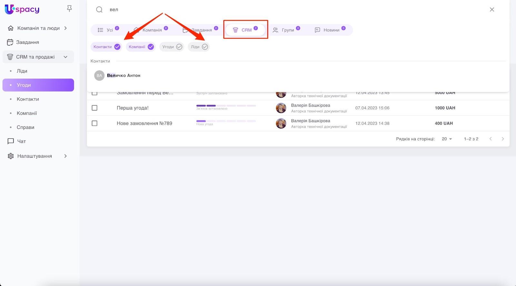Click the CRM stack icon in search tabs
Screen dimensions: 516x286
click(x=235, y=30)
